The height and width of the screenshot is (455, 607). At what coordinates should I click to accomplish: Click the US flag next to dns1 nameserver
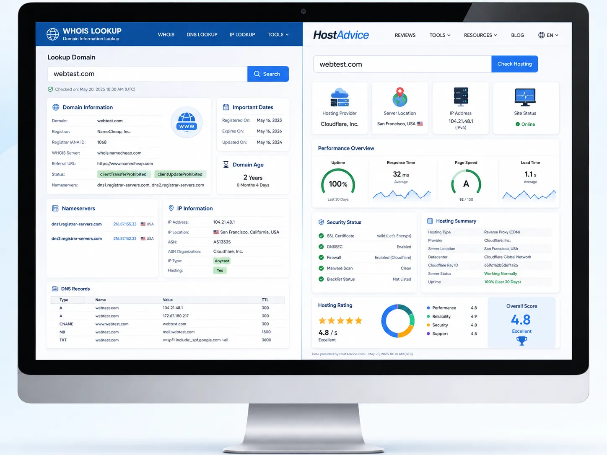[x=143, y=224]
